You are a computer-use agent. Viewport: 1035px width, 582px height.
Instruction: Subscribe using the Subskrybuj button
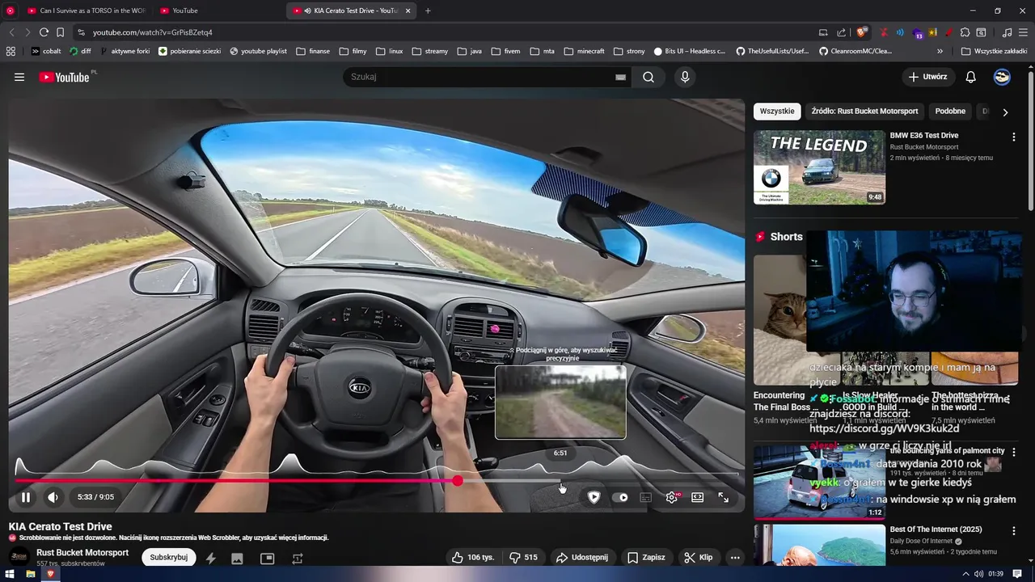pos(168,557)
